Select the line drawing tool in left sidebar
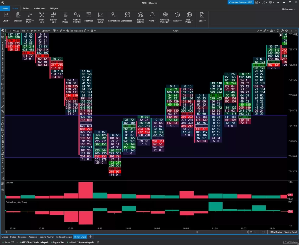This screenshot has height=245, width=299. point(3,79)
